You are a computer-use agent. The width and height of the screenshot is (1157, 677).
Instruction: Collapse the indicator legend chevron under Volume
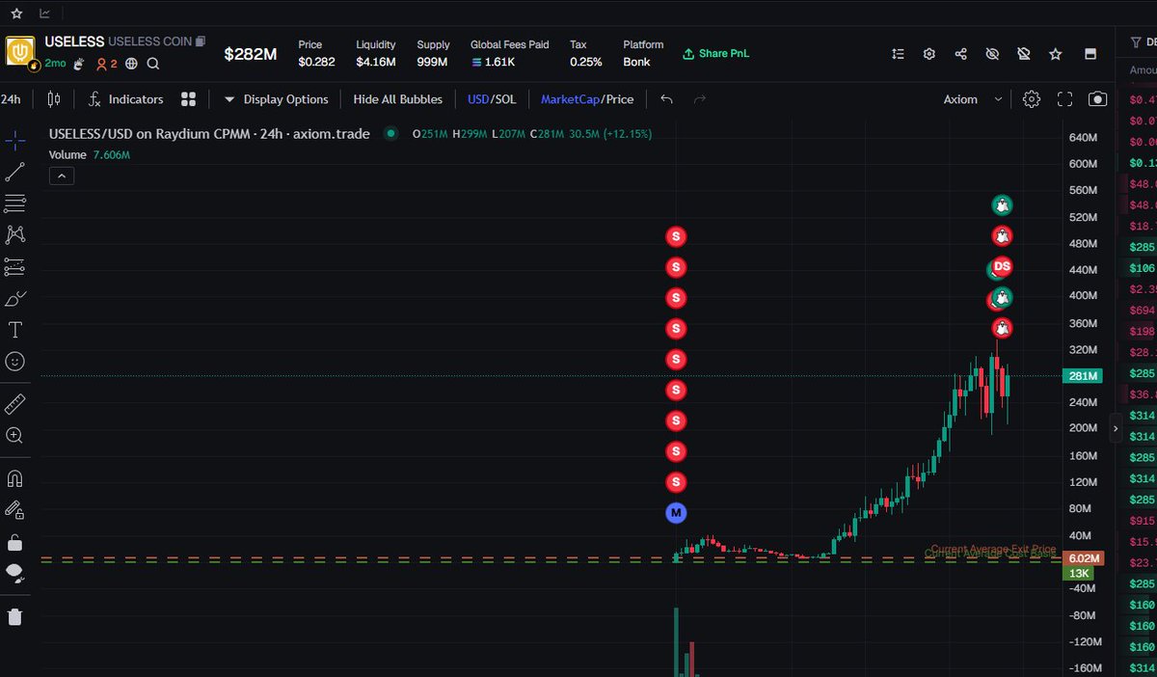pos(60,176)
